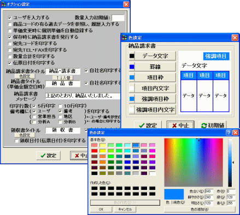Enable 宛先コードを印字する checkbox
This screenshot has width=240, height=215.
click(10, 44)
